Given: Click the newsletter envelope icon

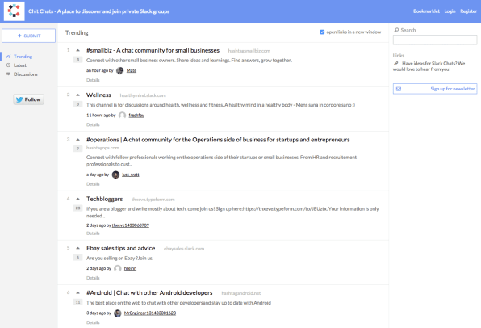Looking at the screenshot, I should click(x=399, y=89).
